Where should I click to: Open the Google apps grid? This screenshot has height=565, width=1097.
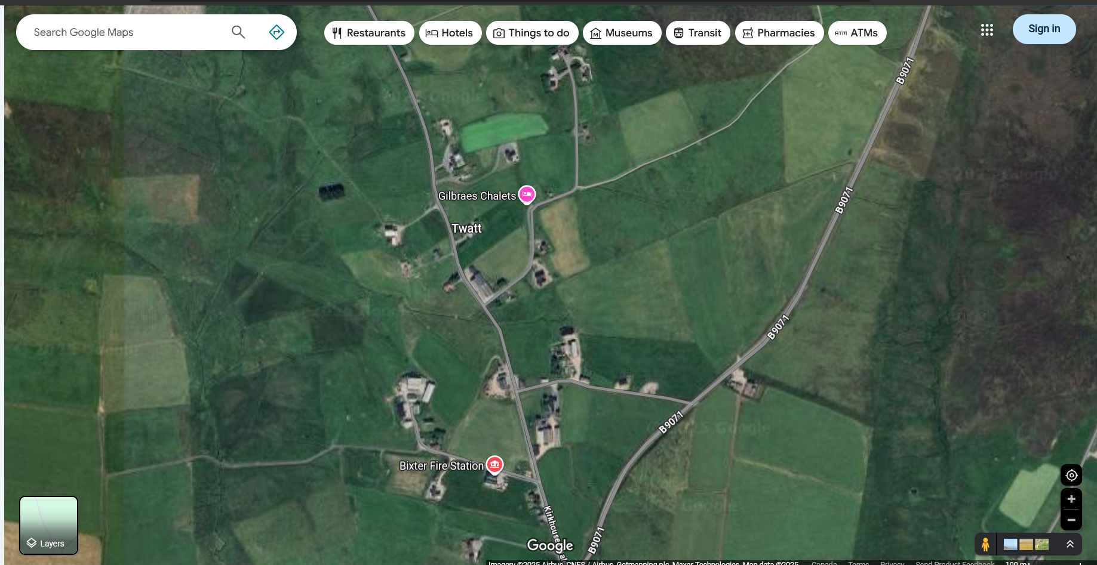pos(987,30)
